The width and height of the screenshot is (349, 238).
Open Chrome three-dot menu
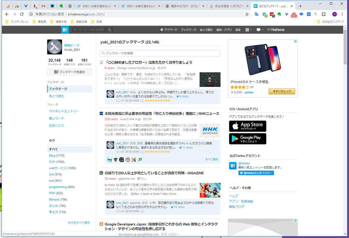[x=342, y=14]
